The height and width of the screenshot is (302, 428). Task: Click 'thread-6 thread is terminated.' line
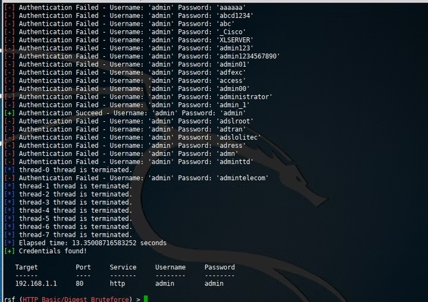click(x=75, y=227)
